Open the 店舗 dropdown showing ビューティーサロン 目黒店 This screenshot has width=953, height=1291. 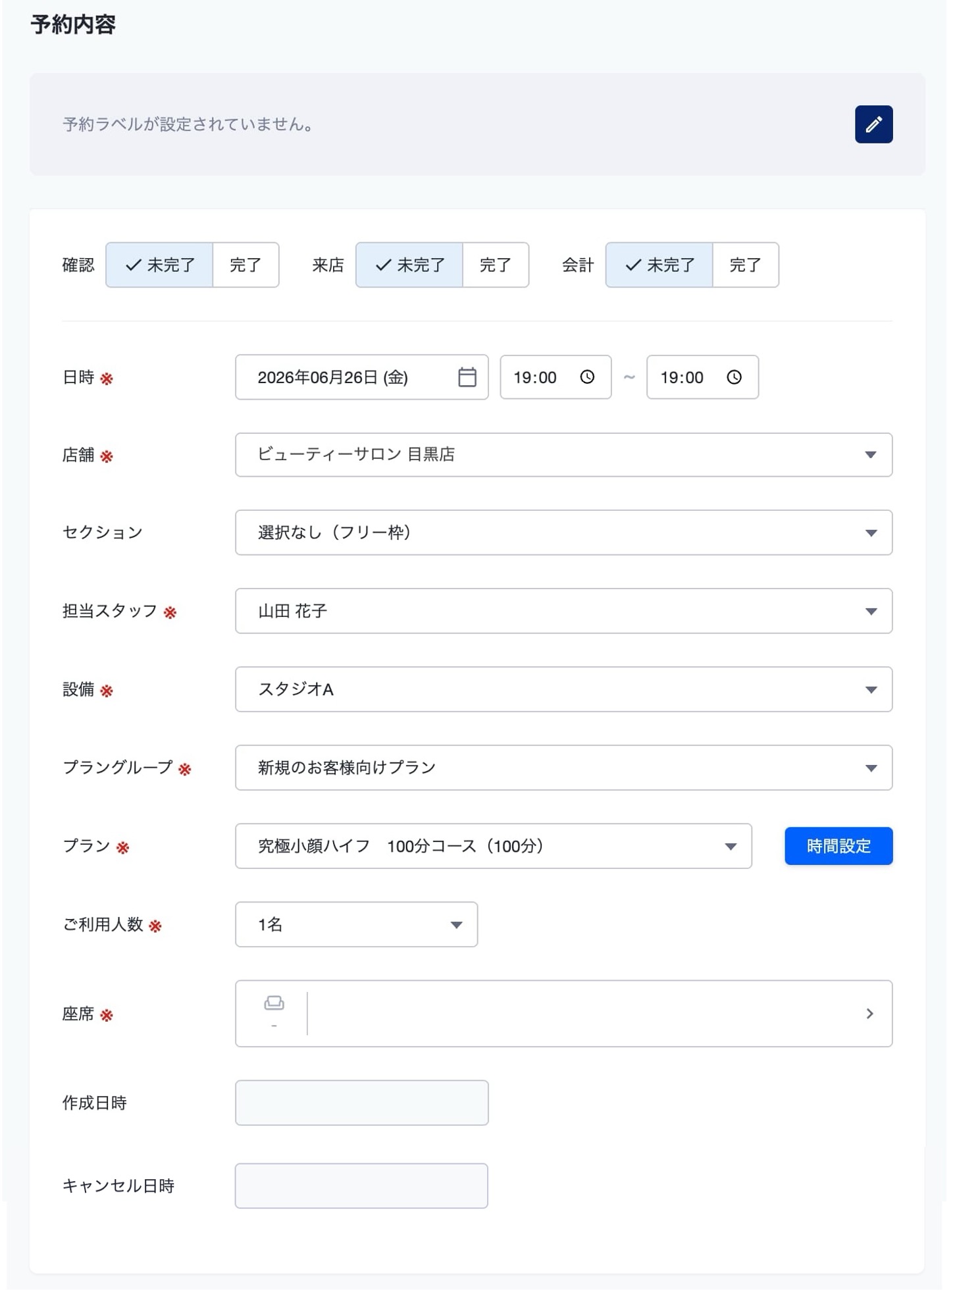[563, 454]
